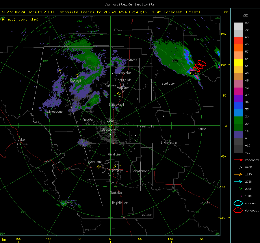This screenshot has height=243, width=260.
Task: Click the Stettler map label
Action: (168, 84)
